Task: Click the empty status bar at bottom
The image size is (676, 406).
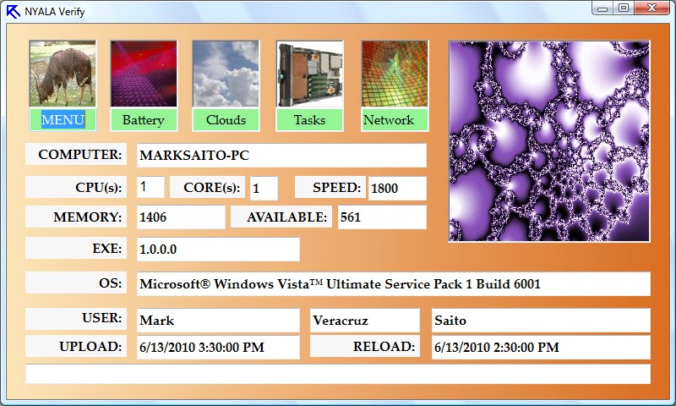Action: pos(338,374)
